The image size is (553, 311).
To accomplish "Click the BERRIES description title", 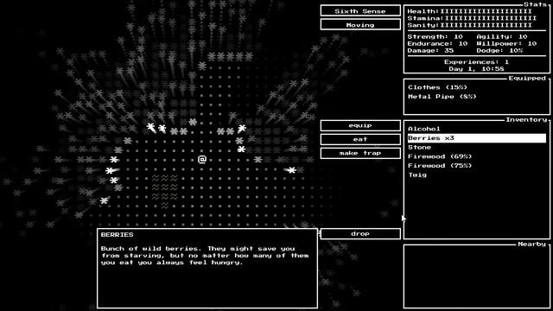I will [x=118, y=234].
